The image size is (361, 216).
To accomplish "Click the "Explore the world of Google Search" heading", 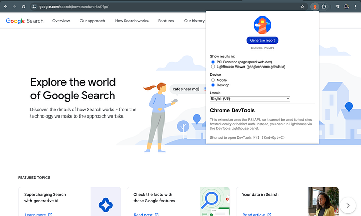I will pos(73,89).
